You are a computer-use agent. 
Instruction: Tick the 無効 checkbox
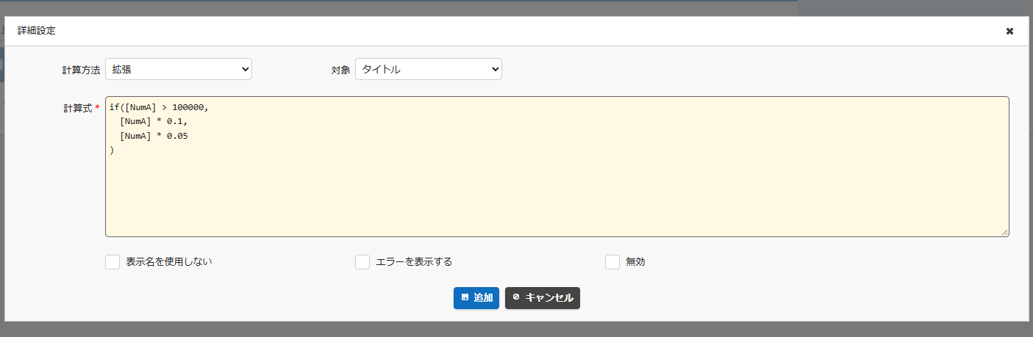click(x=612, y=262)
